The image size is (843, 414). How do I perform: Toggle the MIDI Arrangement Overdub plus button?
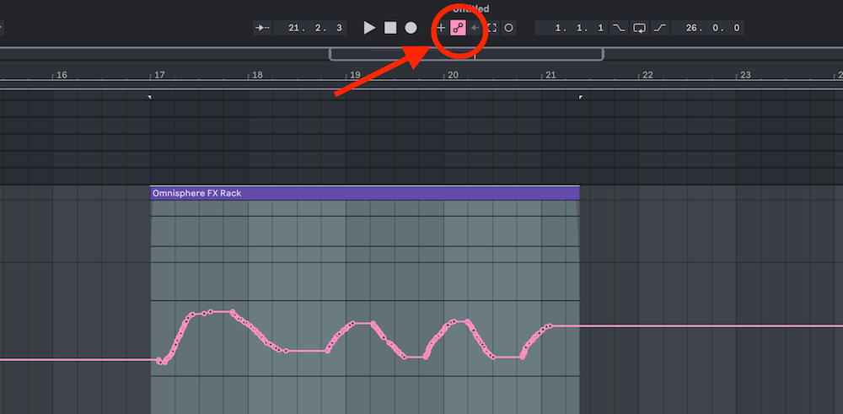click(x=441, y=28)
